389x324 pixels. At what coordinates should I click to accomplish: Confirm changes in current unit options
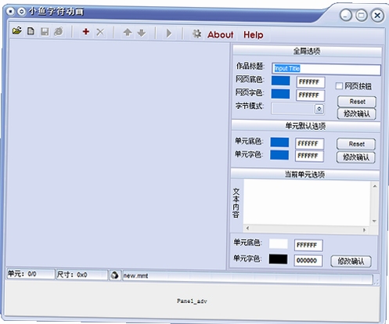pos(351,261)
